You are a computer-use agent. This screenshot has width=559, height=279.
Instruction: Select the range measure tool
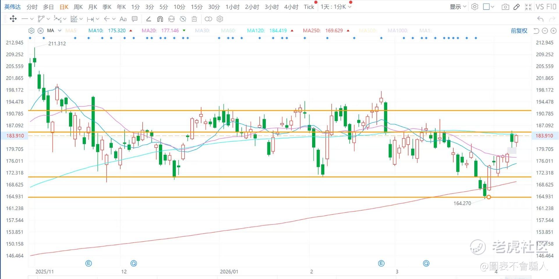[90, 19]
